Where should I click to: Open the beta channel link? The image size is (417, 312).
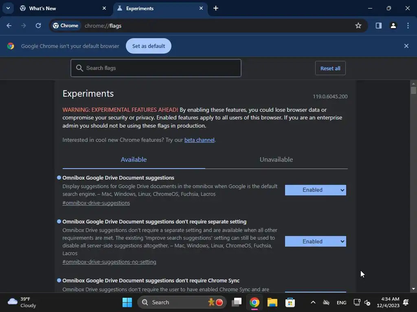[x=199, y=140]
